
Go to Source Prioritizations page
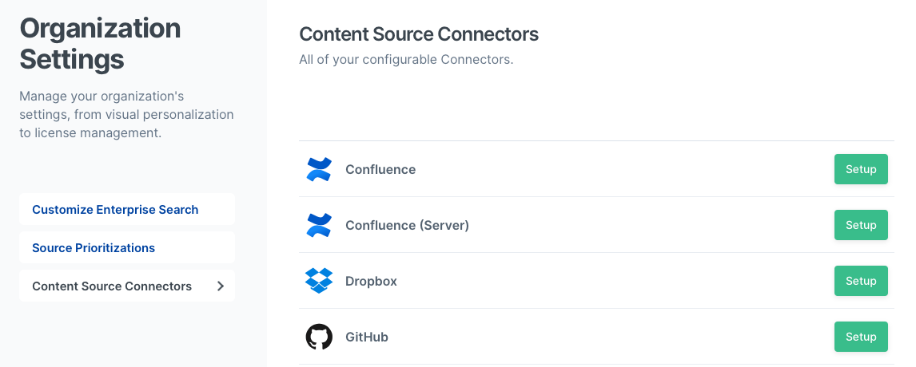click(x=94, y=248)
